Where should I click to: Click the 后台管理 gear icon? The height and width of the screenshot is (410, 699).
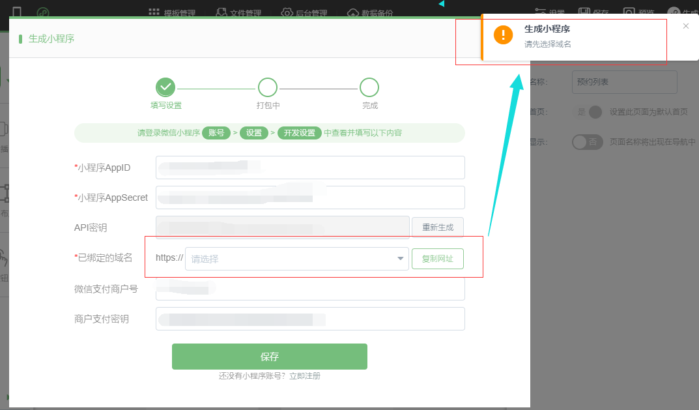click(287, 12)
